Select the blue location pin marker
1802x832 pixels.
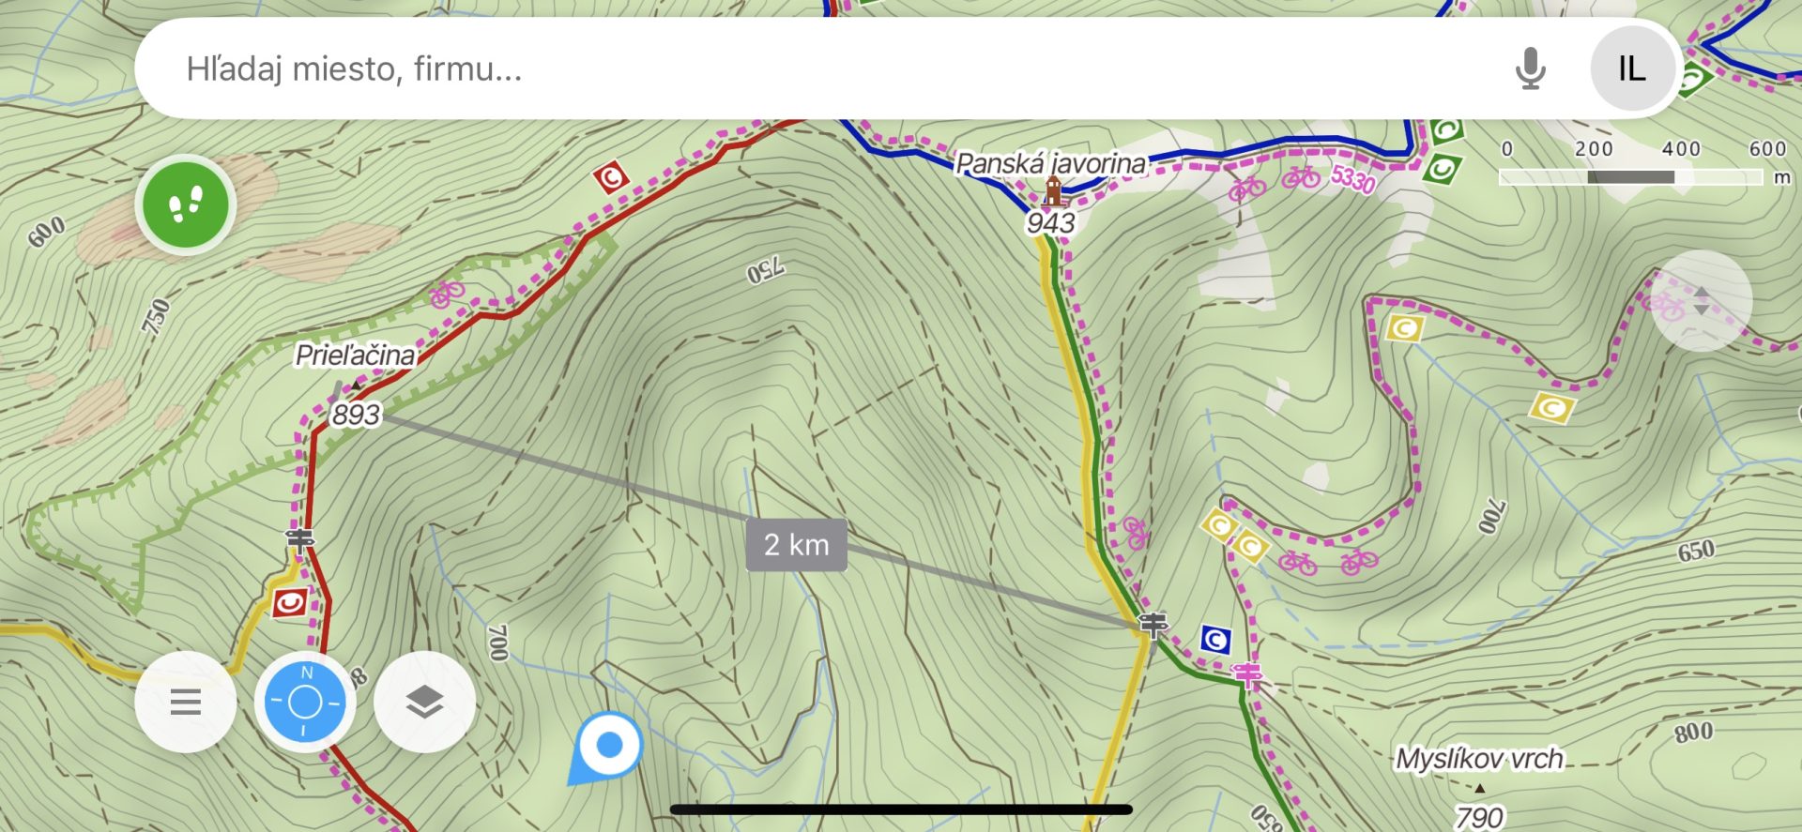click(x=607, y=748)
